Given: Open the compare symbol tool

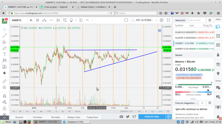Looking at the screenshot, I should [44, 20].
